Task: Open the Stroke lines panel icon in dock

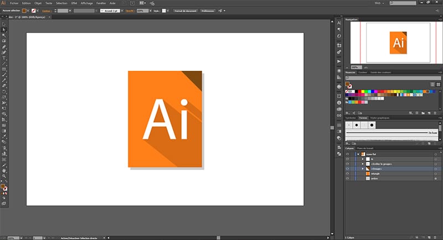Action: (339, 125)
